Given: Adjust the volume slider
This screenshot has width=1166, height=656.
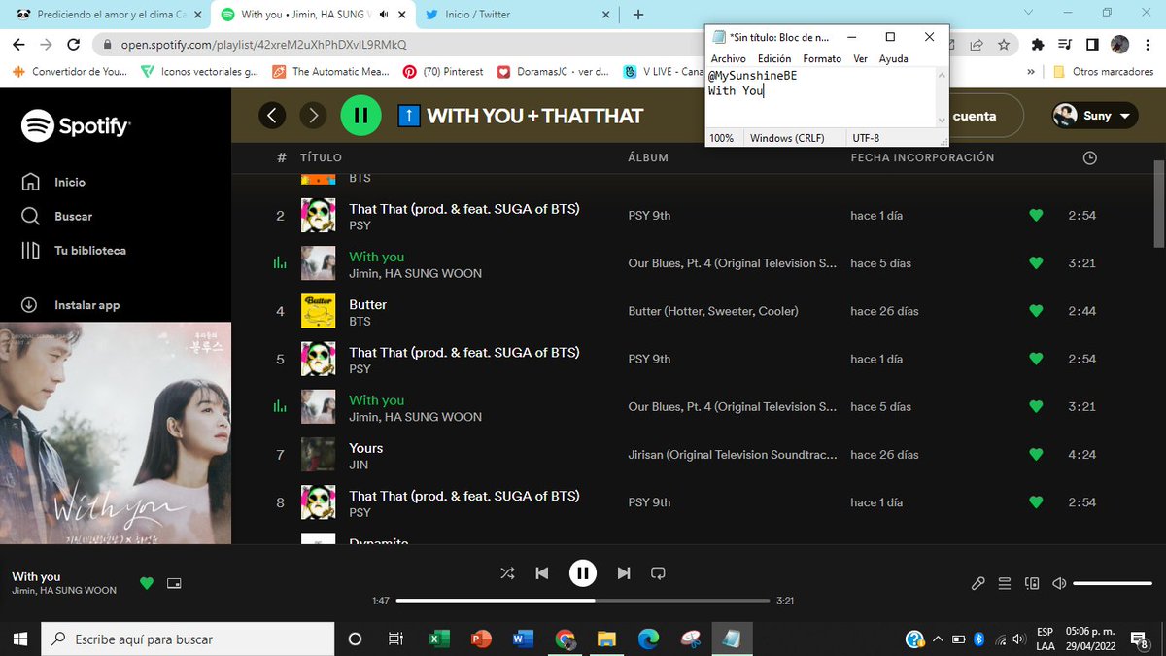Looking at the screenshot, I should (x=1112, y=583).
